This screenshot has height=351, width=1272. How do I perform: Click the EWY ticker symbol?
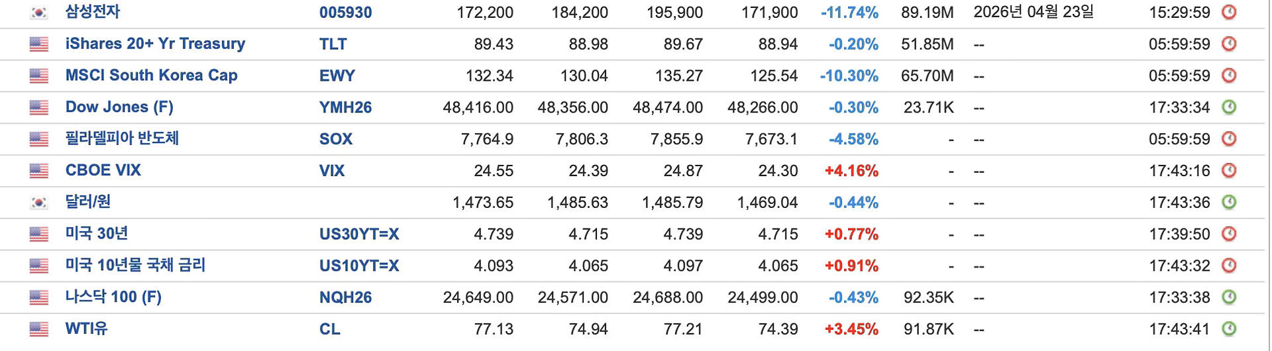(x=337, y=75)
